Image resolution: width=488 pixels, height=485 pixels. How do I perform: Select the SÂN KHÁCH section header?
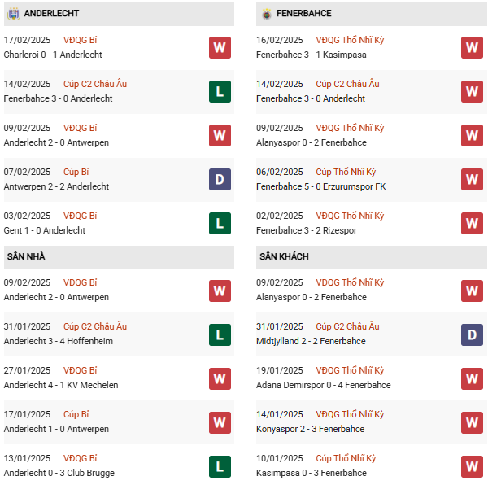285,256
